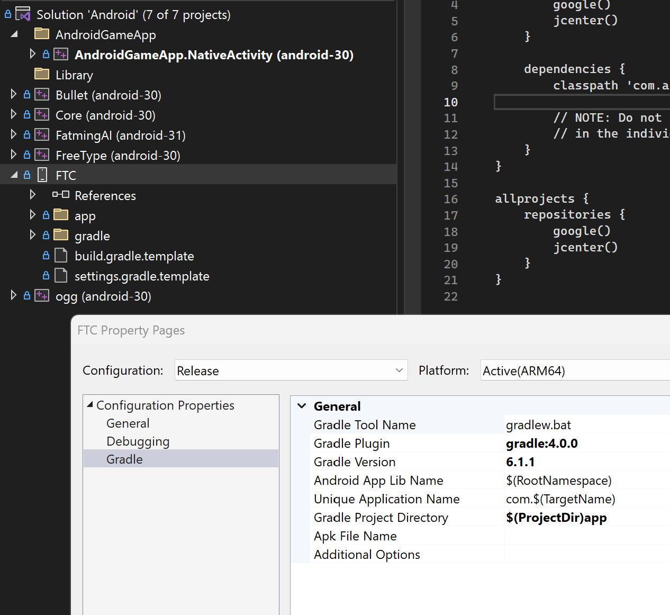Click the app folder icon
Viewport: 670px width, 615px height.
[x=61, y=215]
